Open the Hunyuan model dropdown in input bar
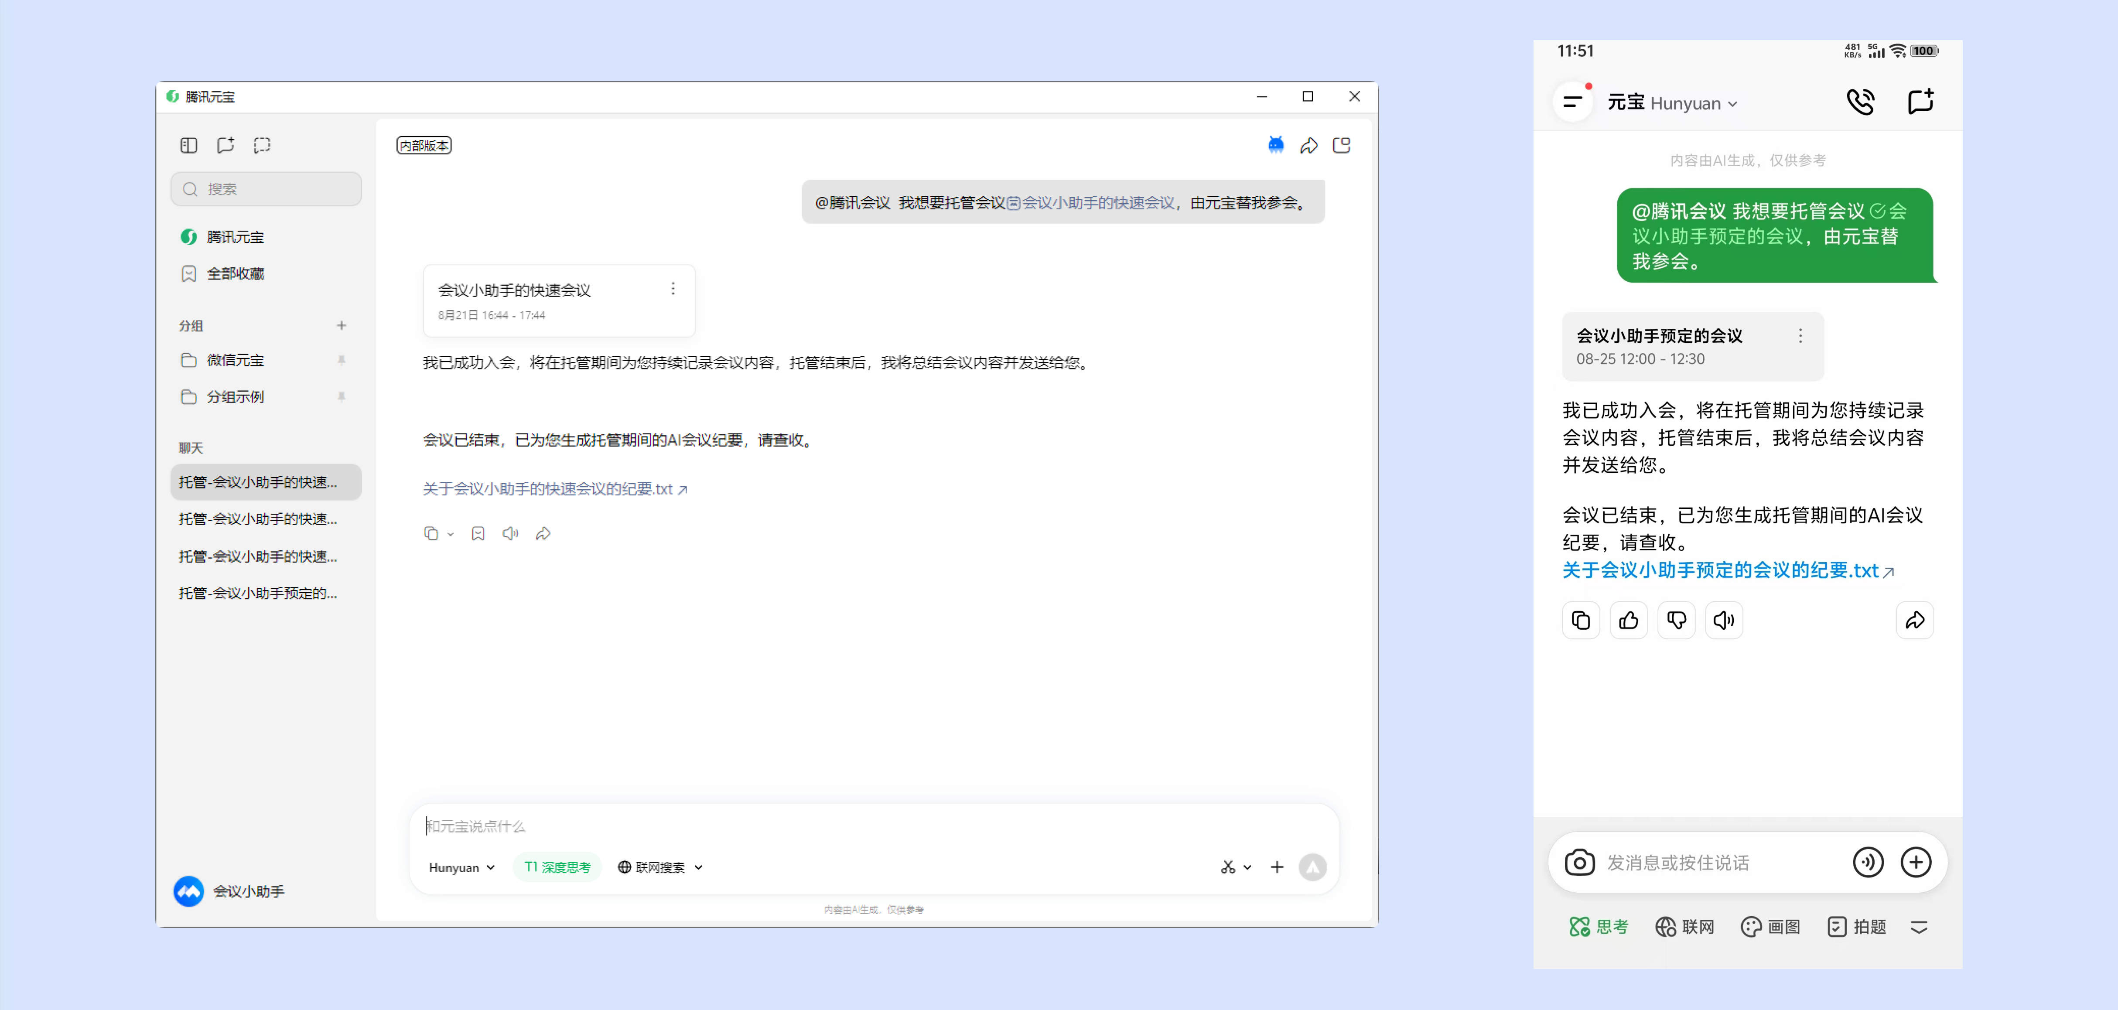 [x=461, y=867]
